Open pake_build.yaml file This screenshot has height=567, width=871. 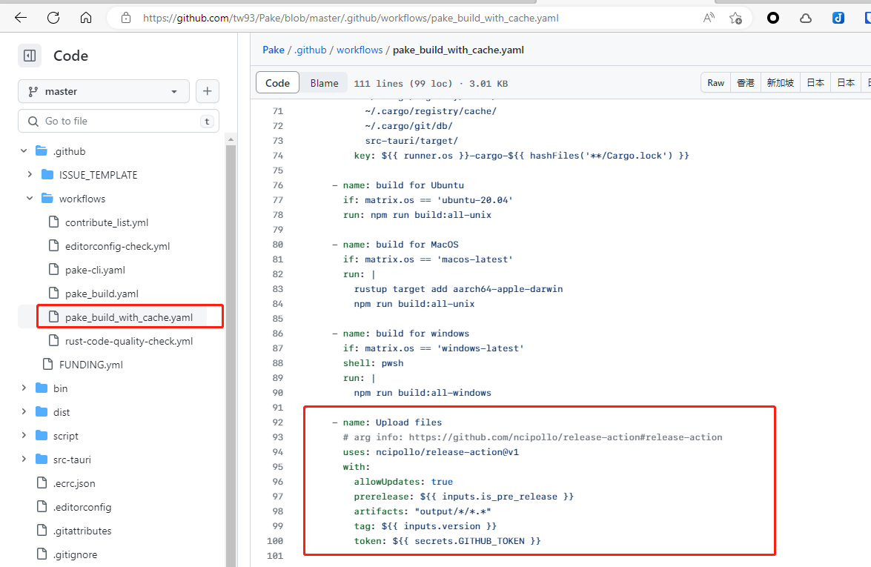pos(102,294)
